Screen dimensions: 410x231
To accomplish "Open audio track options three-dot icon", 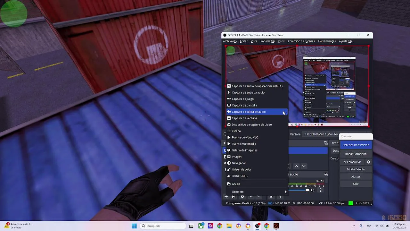I will [x=320, y=190].
